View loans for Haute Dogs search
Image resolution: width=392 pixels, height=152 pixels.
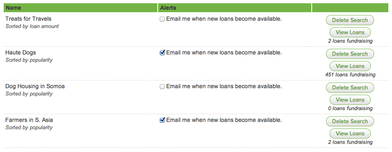click(x=350, y=66)
